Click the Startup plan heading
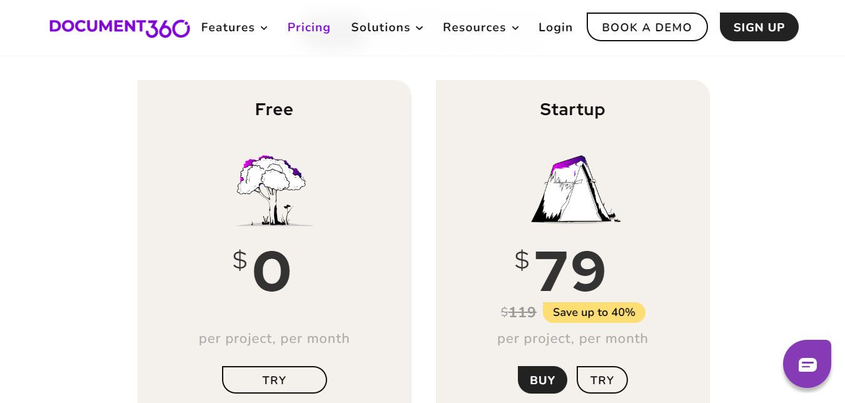Viewport: 845px width, 403px height. (572, 110)
